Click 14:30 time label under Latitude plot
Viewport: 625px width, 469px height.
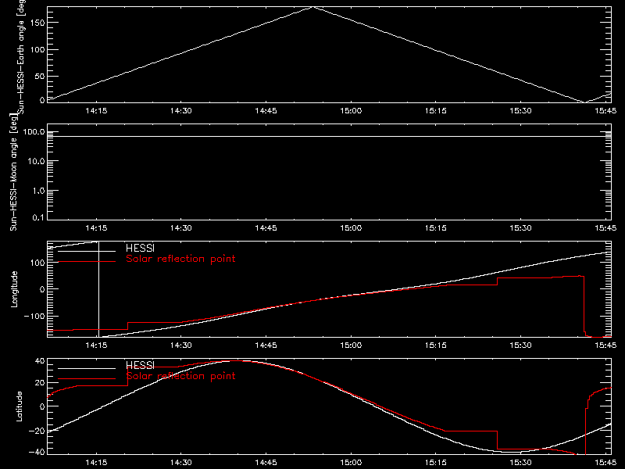[181, 463]
